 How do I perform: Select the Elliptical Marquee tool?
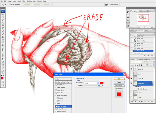pyautogui.click(x=3, y=17)
